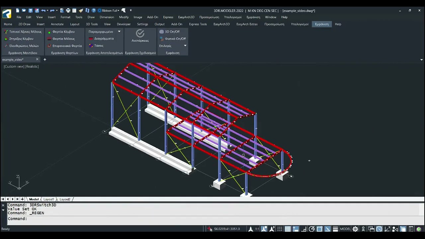Viewport: 425px width, 239px height.
Task: Go to first layout with navigation arrow
Action: (3, 199)
